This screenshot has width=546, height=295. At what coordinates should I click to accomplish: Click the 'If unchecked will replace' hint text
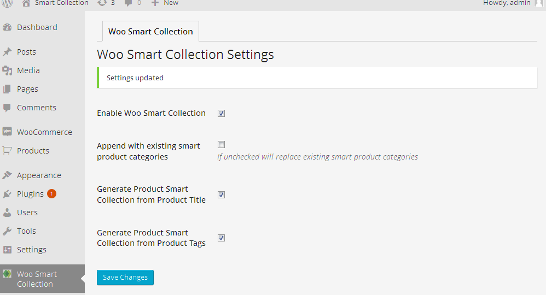[x=317, y=157]
